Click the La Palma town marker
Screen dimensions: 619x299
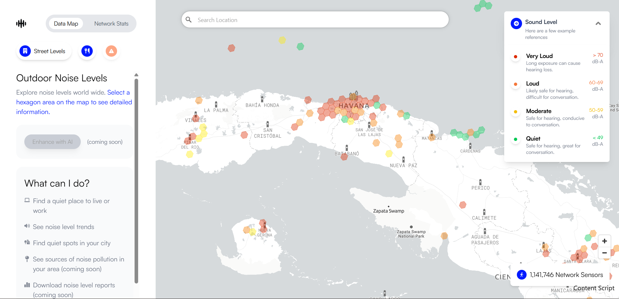click(x=216, y=104)
